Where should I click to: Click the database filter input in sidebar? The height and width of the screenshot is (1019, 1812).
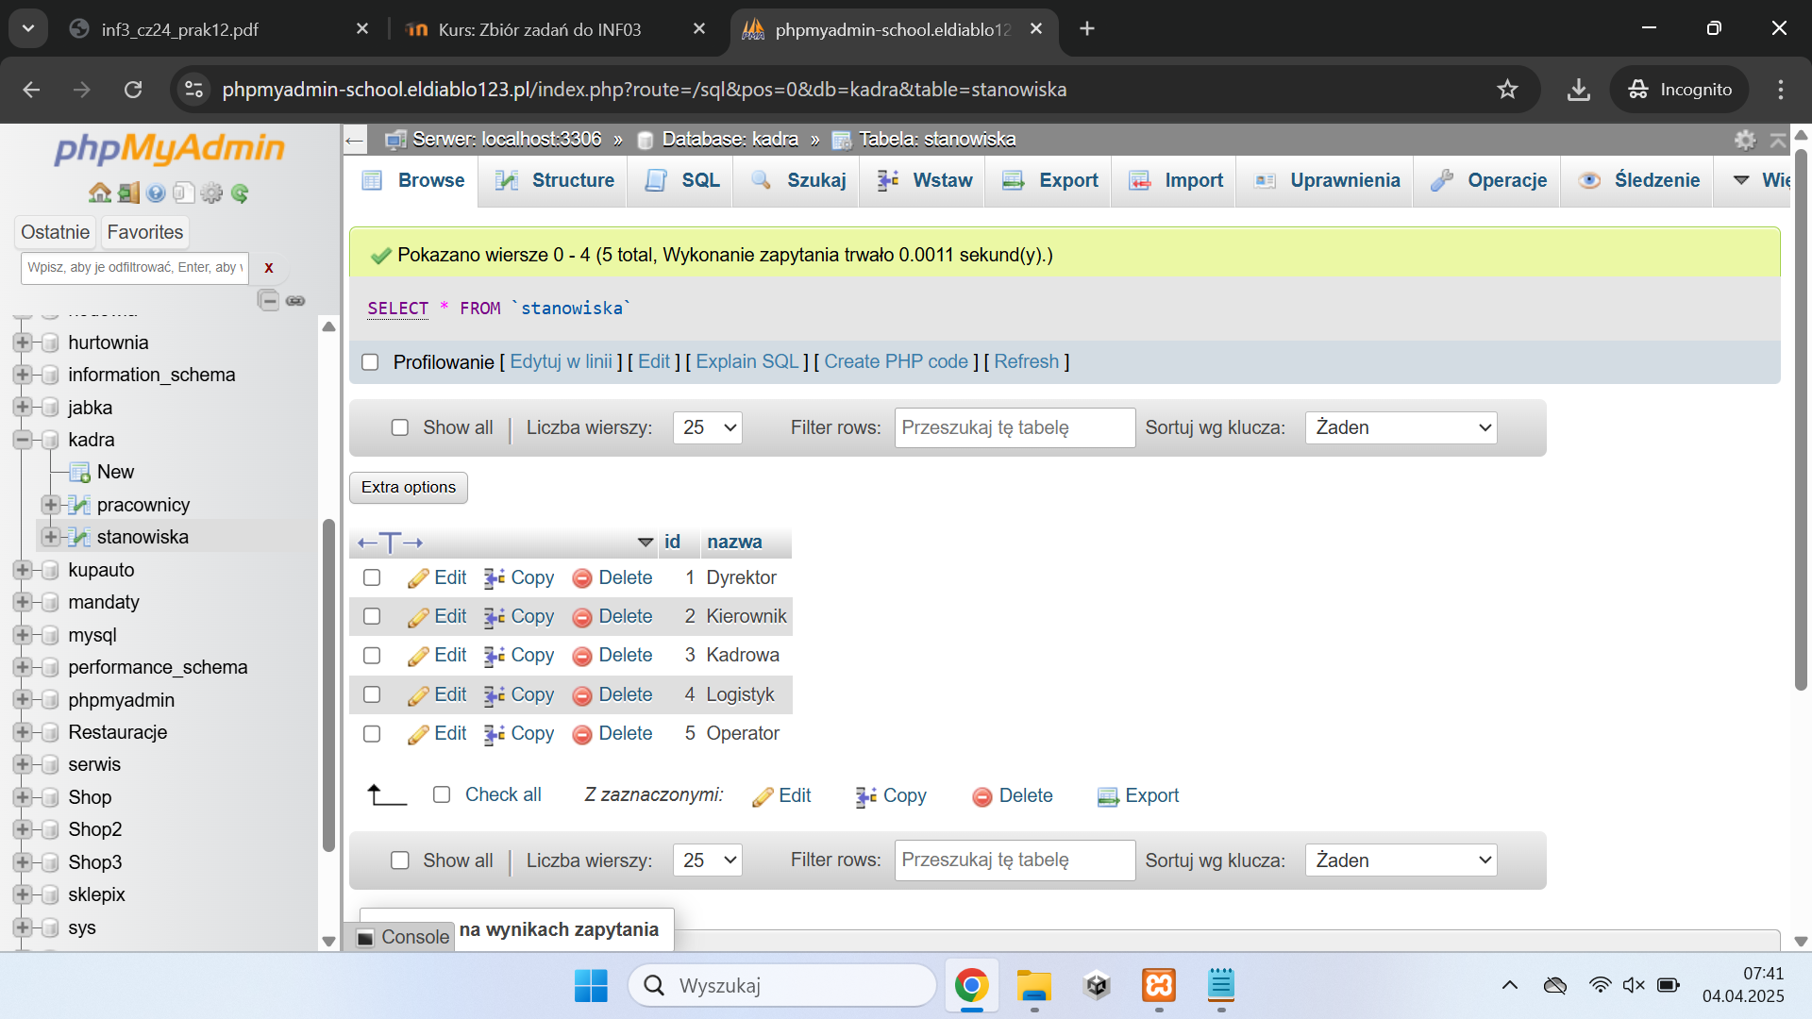coord(134,268)
